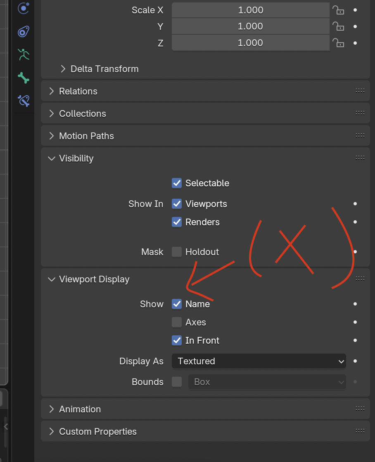
Task: Click the animate dot beside Axes
Action: tap(355, 322)
